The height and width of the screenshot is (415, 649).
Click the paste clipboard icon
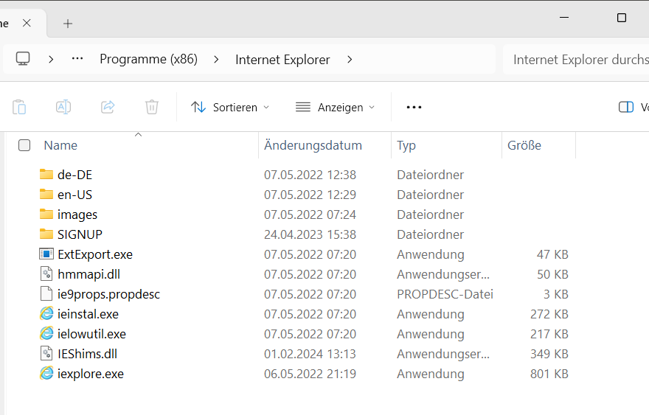coord(19,107)
